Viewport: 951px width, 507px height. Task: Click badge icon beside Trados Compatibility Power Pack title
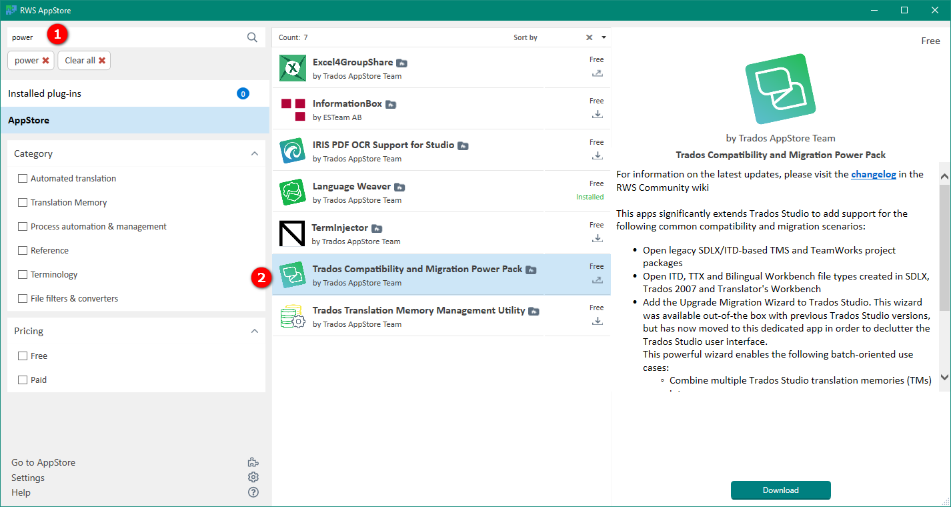(x=531, y=270)
